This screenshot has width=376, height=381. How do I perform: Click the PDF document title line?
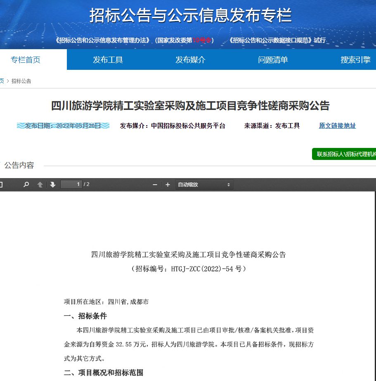(x=189, y=255)
